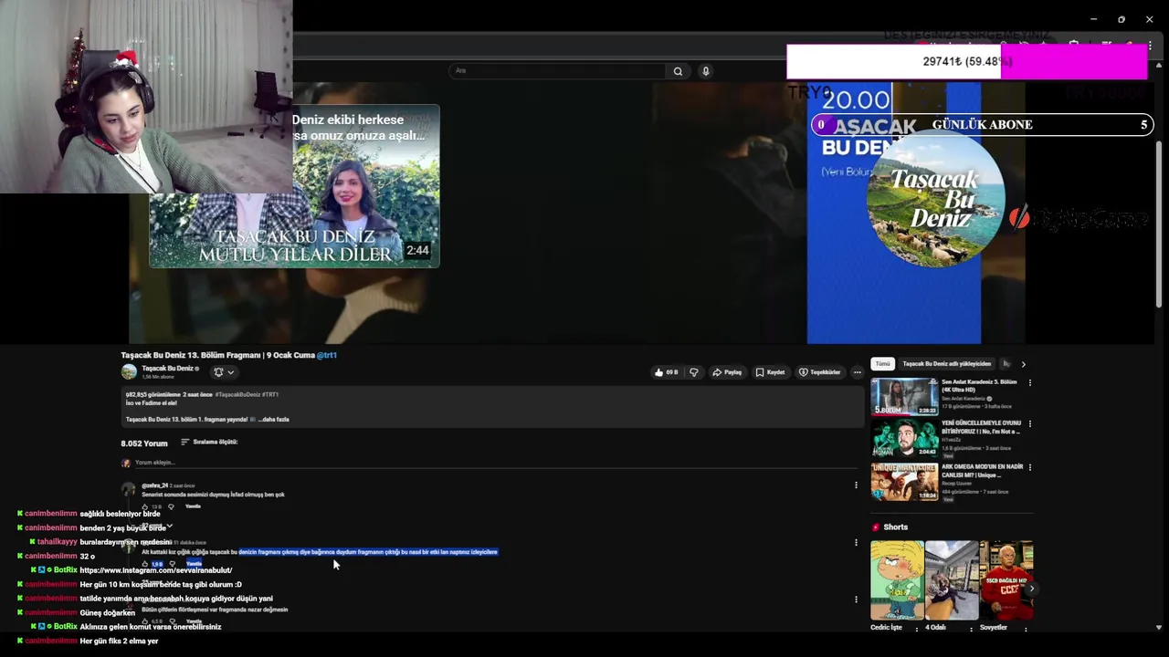The width and height of the screenshot is (1169, 657).
Task: Click the Teşekkürler thanks button
Action: point(819,372)
